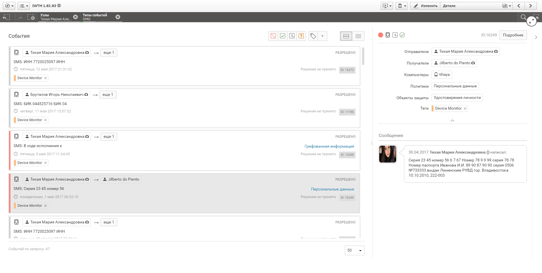Screen dimensions: 542x273
Task: Open the tag dropdown arrow
Action: coord(322,36)
